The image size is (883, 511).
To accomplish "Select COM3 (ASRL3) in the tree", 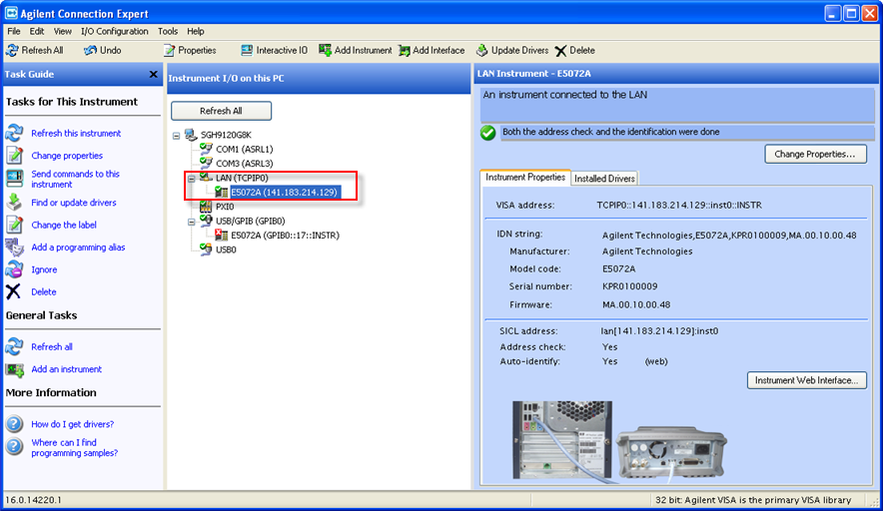I will coord(245,164).
